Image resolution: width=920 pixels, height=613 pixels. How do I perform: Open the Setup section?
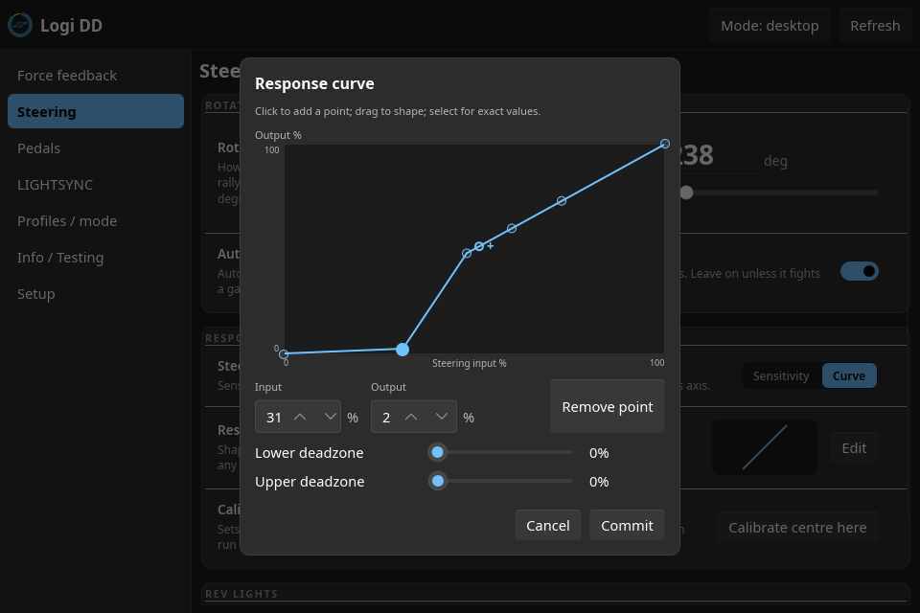click(96, 293)
